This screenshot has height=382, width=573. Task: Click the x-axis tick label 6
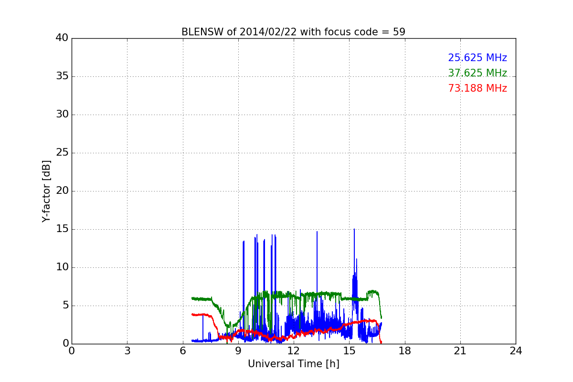click(183, 351)
